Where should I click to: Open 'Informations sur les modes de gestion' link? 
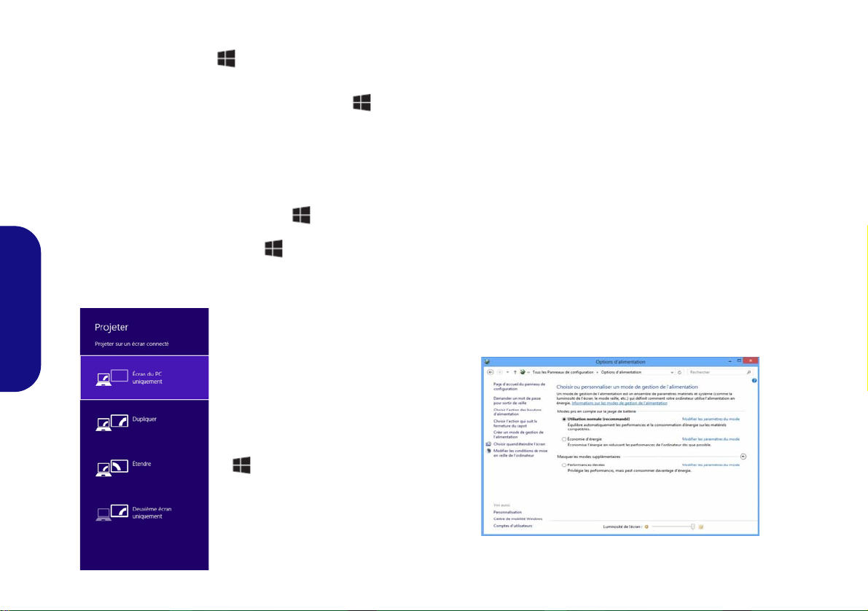619,403
